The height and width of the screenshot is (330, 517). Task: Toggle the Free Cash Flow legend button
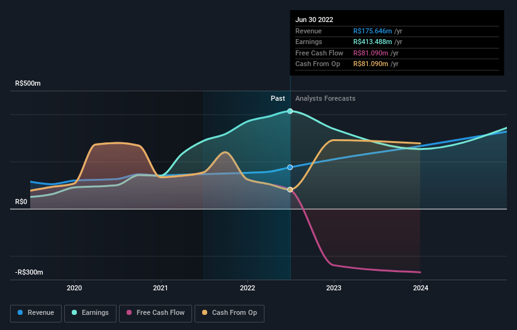[156, 313]
